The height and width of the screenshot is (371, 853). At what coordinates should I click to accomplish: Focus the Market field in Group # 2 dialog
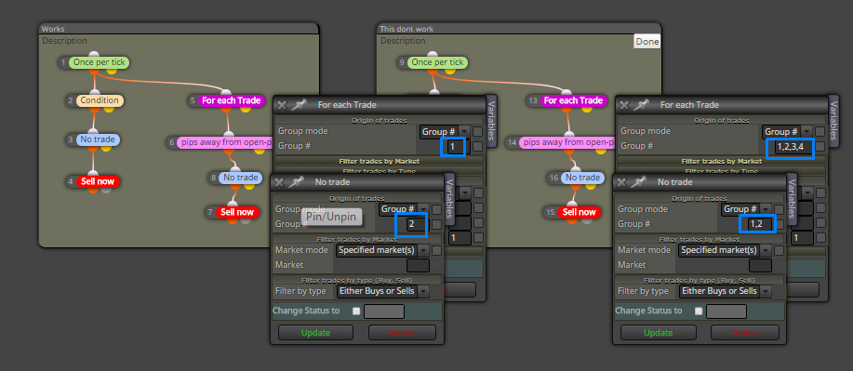click(x=418, y=265)
